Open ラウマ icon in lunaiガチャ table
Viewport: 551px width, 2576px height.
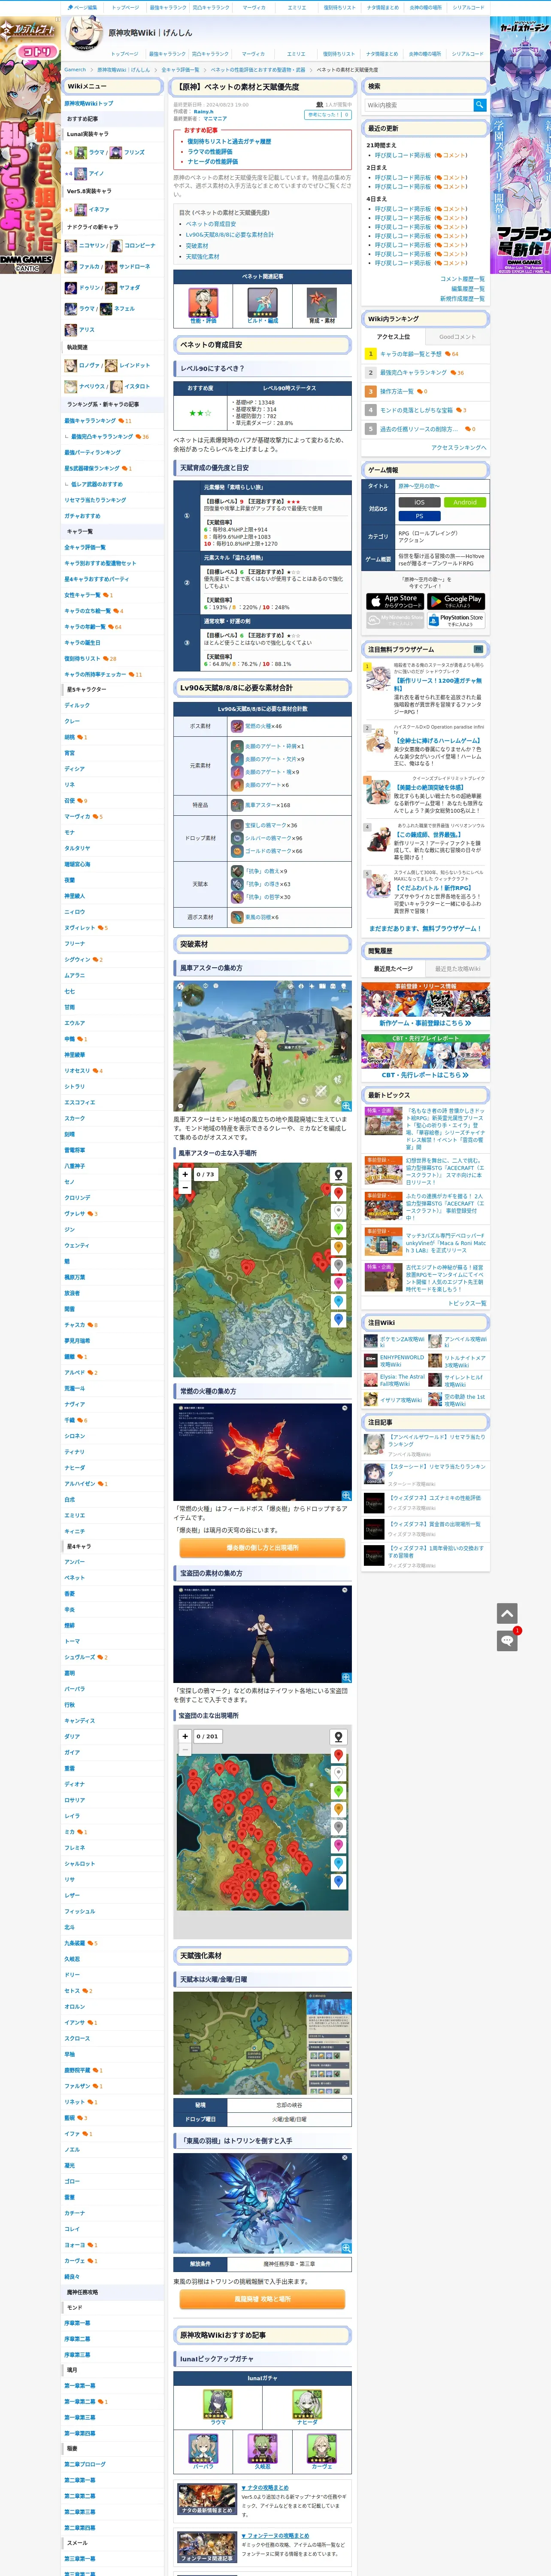pos(218,2404)
